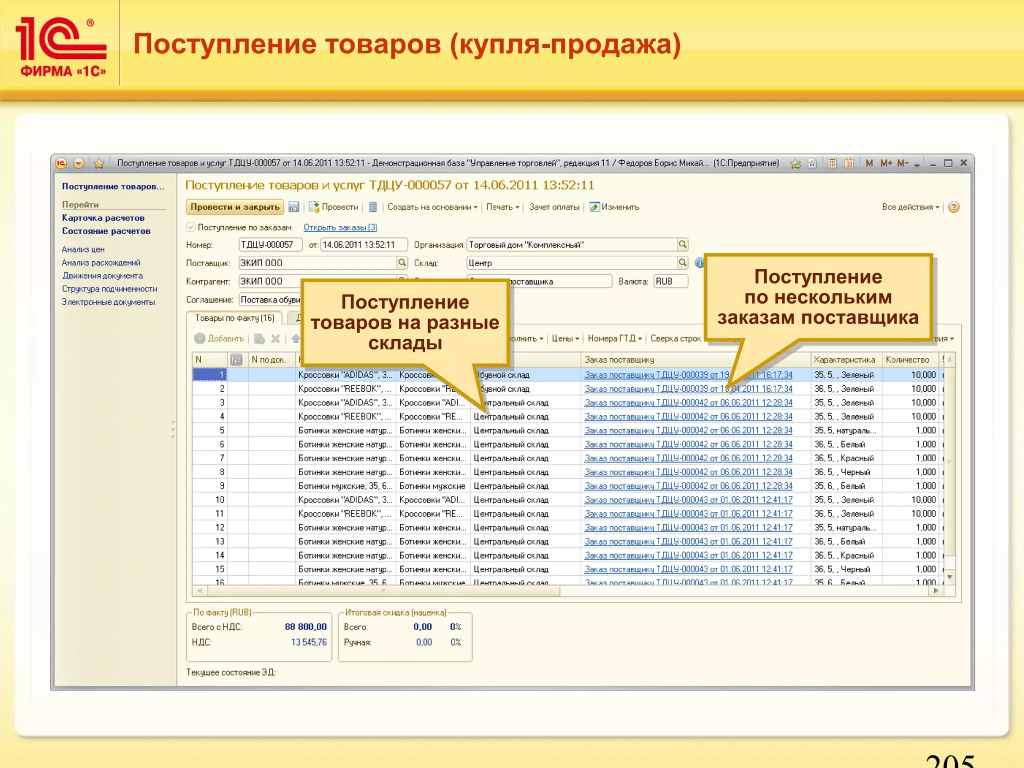Click the copy row icon in table toolbar
The height and width of the screenshot is (768, 1024).
click(x=259, y=338)
